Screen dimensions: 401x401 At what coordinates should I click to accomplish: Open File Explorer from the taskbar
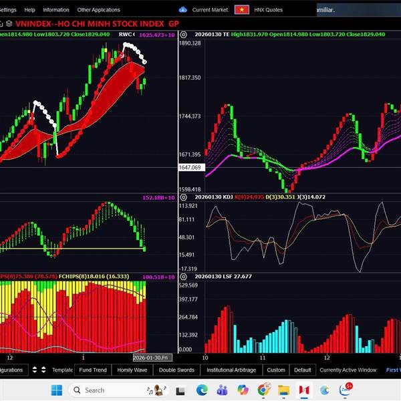pyautogui.click(x=283, y=390)
